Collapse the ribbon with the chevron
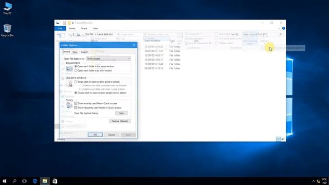Screen dimensions: 329x185 click(279, 28)
